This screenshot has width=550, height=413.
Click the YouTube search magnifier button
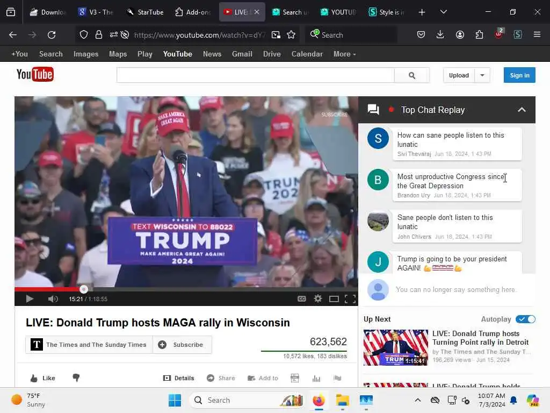(412, 75)
